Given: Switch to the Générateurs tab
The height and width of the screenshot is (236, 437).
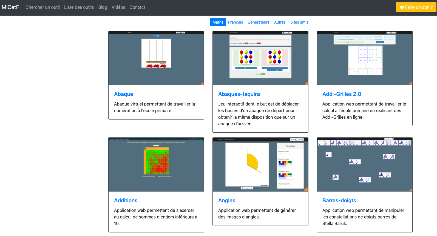Looking at the screenshot, I should (258, 22).
